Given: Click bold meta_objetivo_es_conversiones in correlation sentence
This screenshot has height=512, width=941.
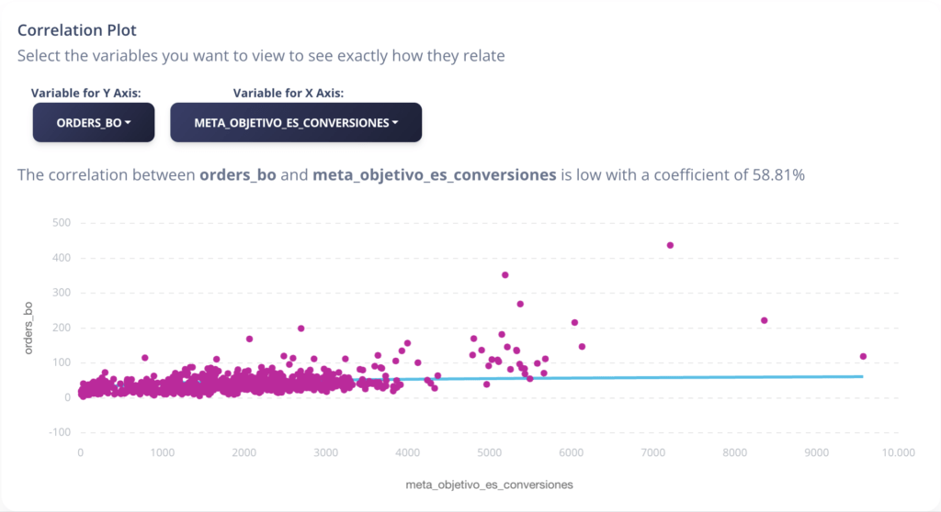Looking at the screenshot, I should point(435,175).
